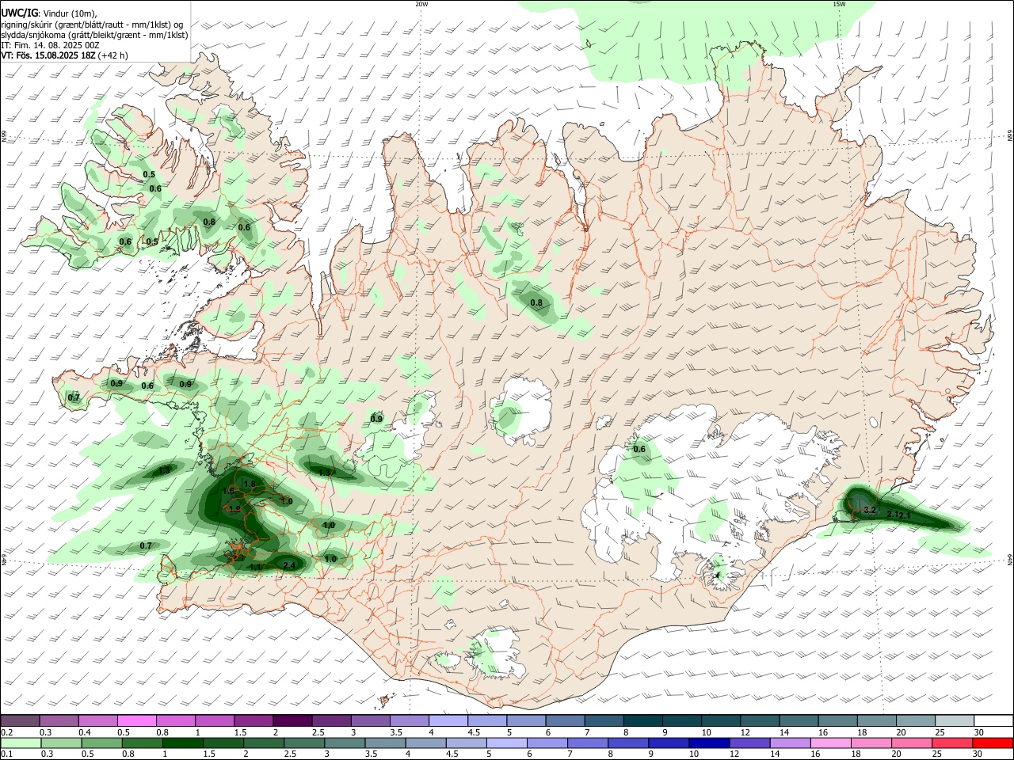
Task: Click the 'rigning/skúrir' legend description line
Action: [x=93, y=24]
